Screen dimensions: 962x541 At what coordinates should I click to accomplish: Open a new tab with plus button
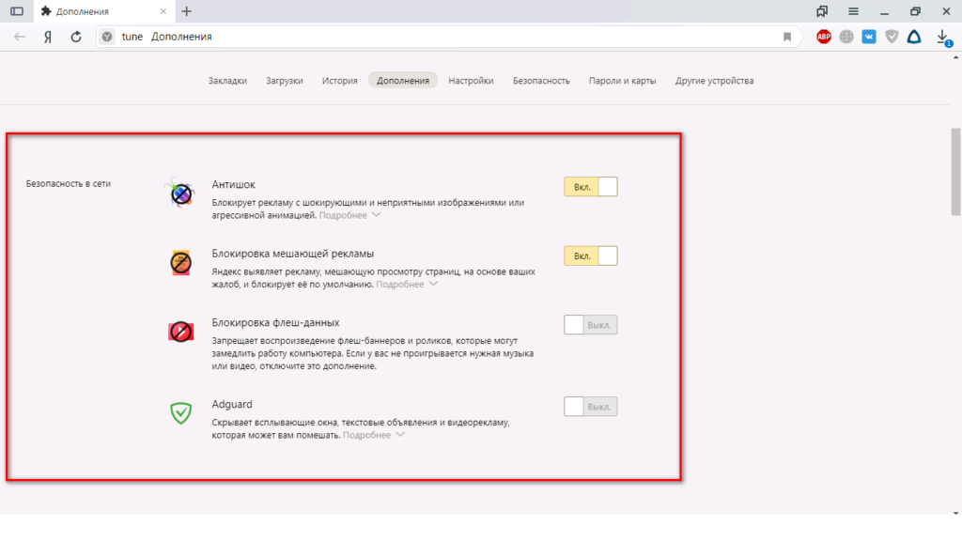187,11
